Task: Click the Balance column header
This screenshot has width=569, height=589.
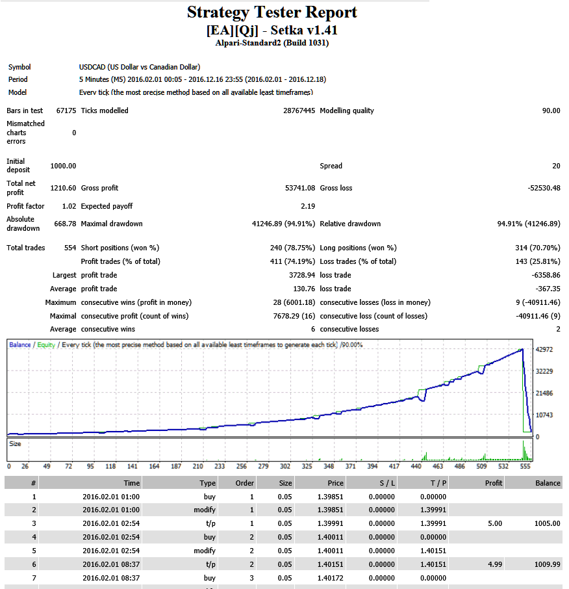Action: pyautogui.click(x=533, y=483)
